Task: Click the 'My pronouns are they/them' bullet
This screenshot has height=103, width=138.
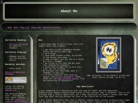Action: (x=60, y=72)
